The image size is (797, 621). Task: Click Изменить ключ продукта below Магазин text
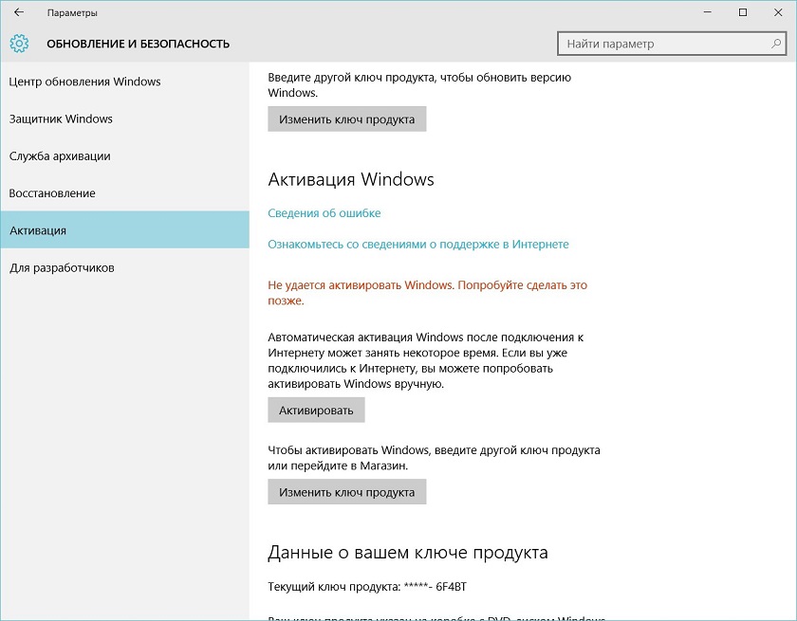pos(347,492)
